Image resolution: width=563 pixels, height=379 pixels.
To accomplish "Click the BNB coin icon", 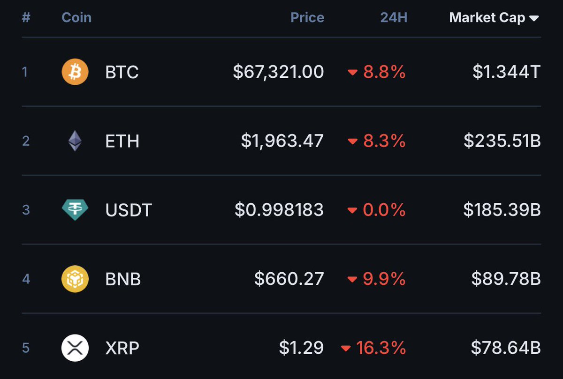I will click(x=75, y=279).
